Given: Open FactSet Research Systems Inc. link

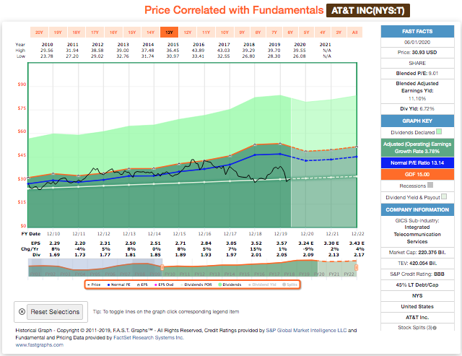Looking at the screenshot, I should click(149, 337).
